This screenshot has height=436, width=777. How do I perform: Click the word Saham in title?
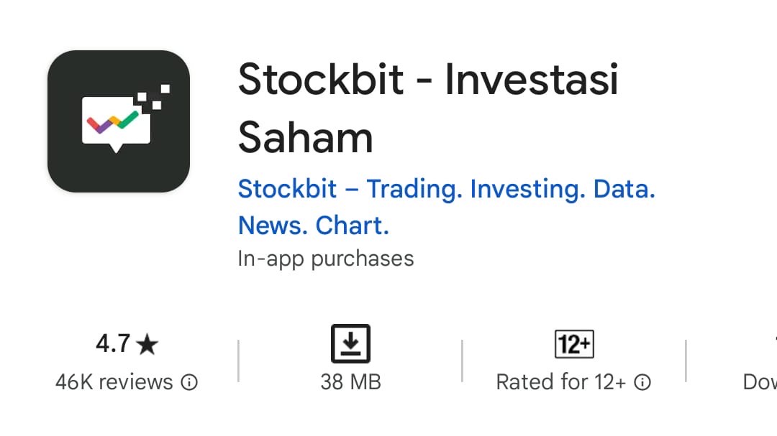pyautogui.click(x=305, y=136)
